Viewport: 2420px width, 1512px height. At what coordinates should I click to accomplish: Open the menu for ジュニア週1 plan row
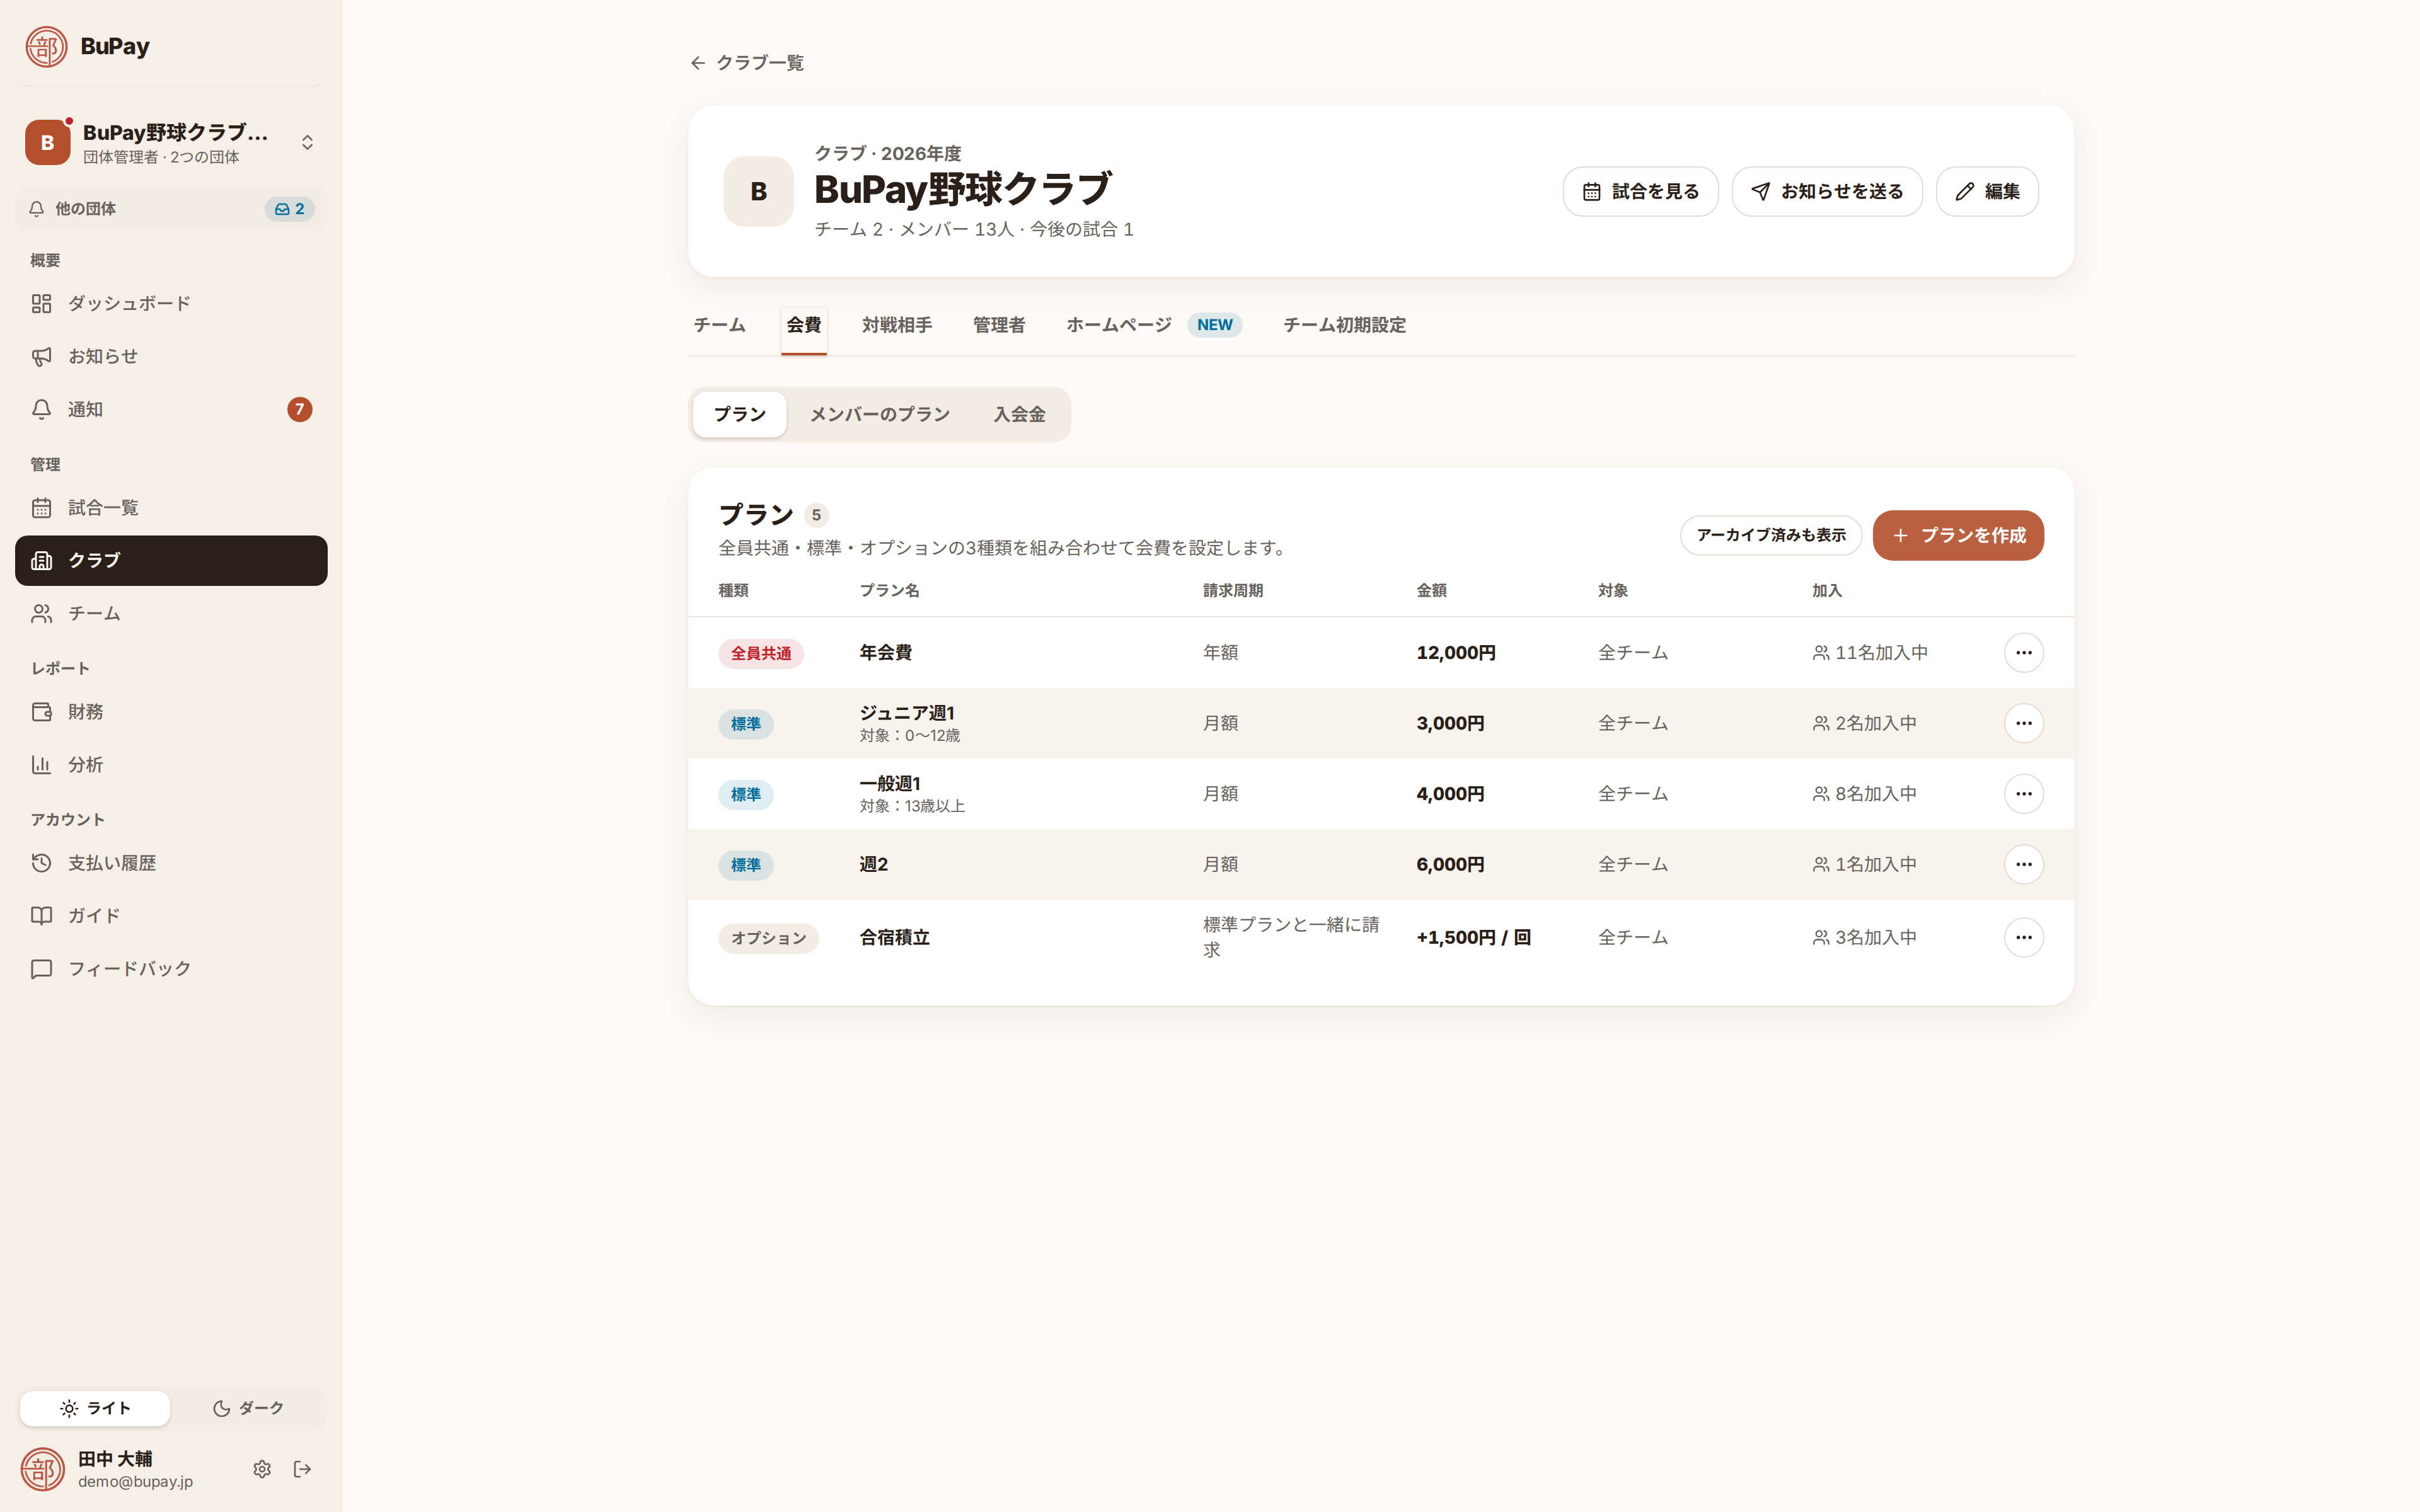(x=2023, y=723)
